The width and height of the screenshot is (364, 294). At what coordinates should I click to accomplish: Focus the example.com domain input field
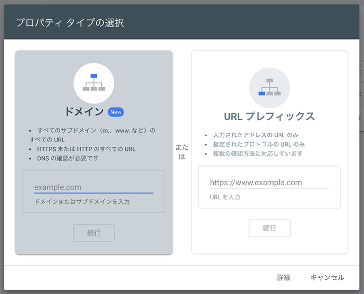coord(94,187)
